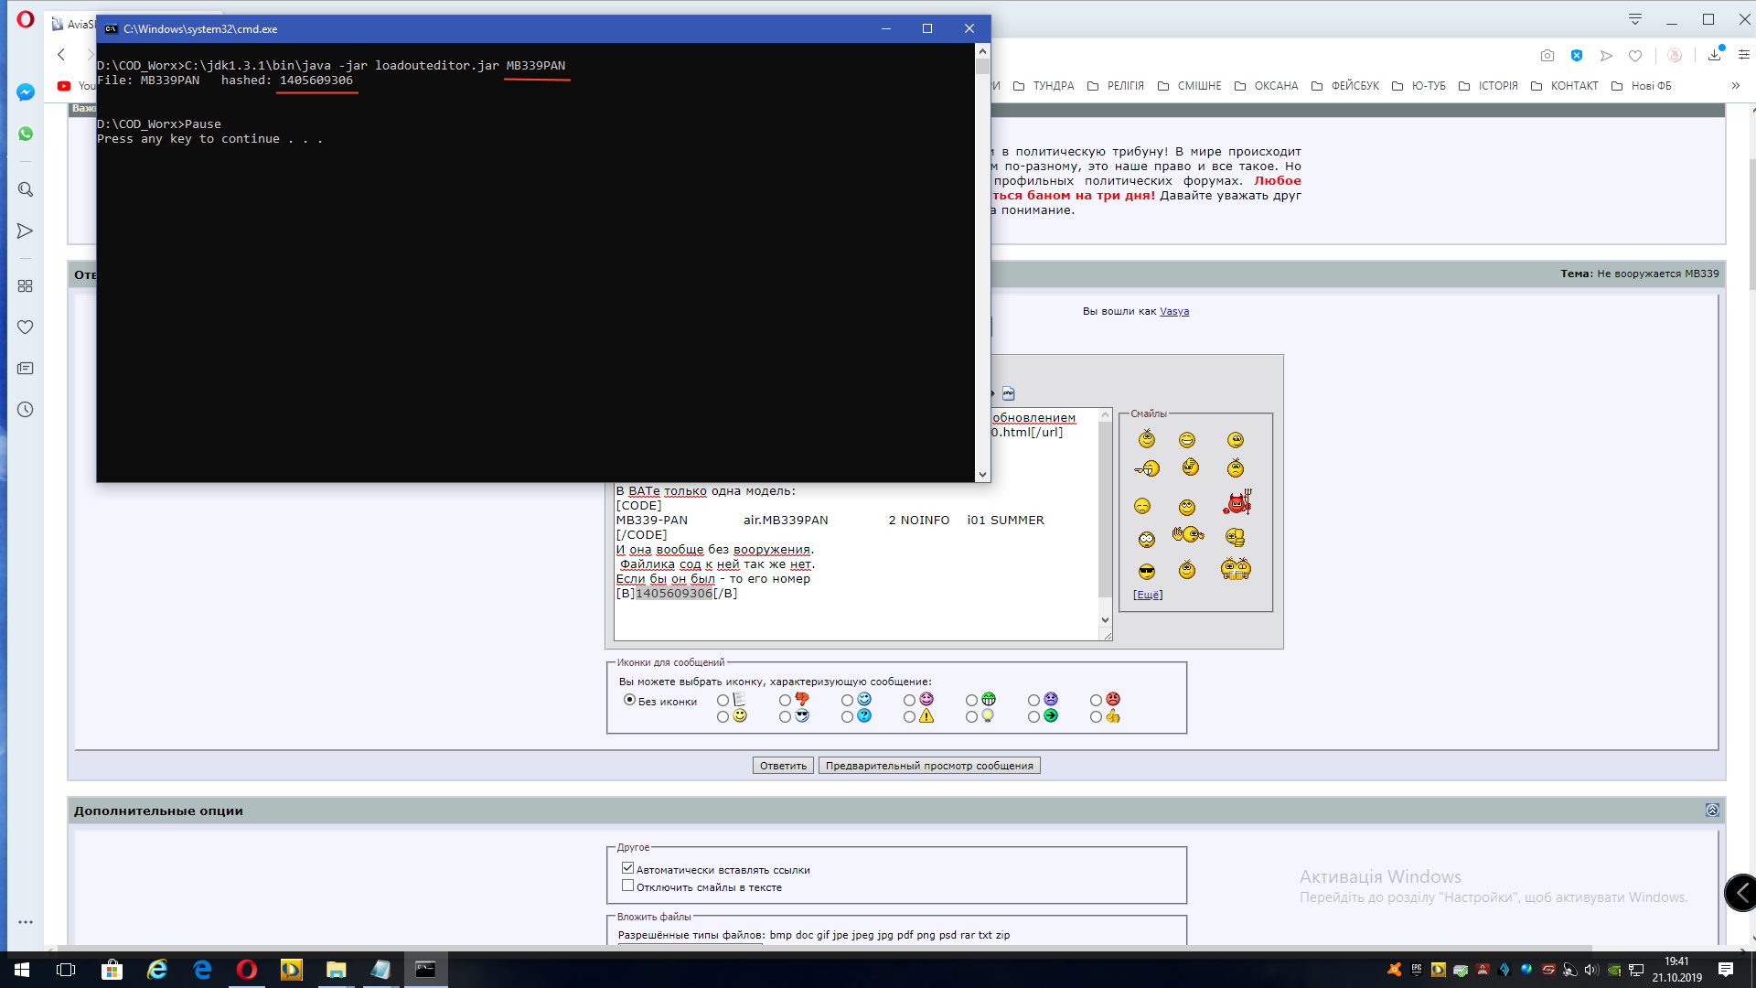Open Opera tab list menu icon
Viewport: 1756px width, 988px height.
(x=1635, y=19)
